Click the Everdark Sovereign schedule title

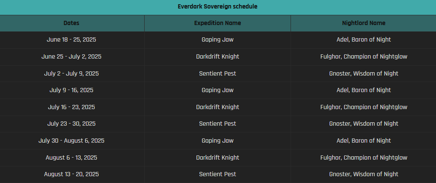(217, 6)
